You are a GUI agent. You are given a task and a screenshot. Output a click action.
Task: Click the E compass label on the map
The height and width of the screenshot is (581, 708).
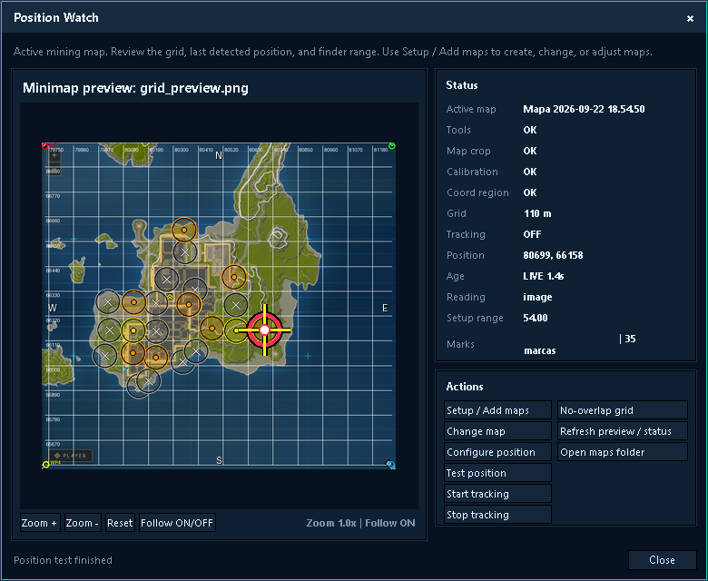click(x=385, y=308)
